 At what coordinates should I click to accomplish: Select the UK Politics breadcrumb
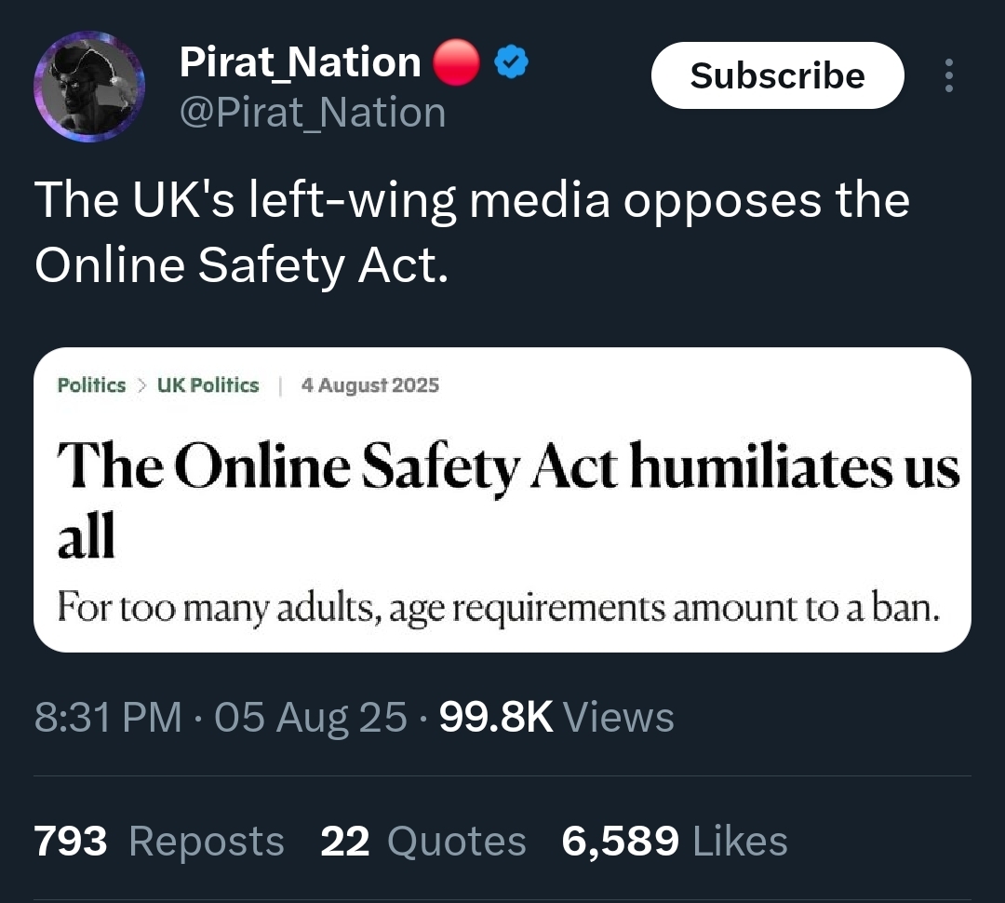point(207,385)
